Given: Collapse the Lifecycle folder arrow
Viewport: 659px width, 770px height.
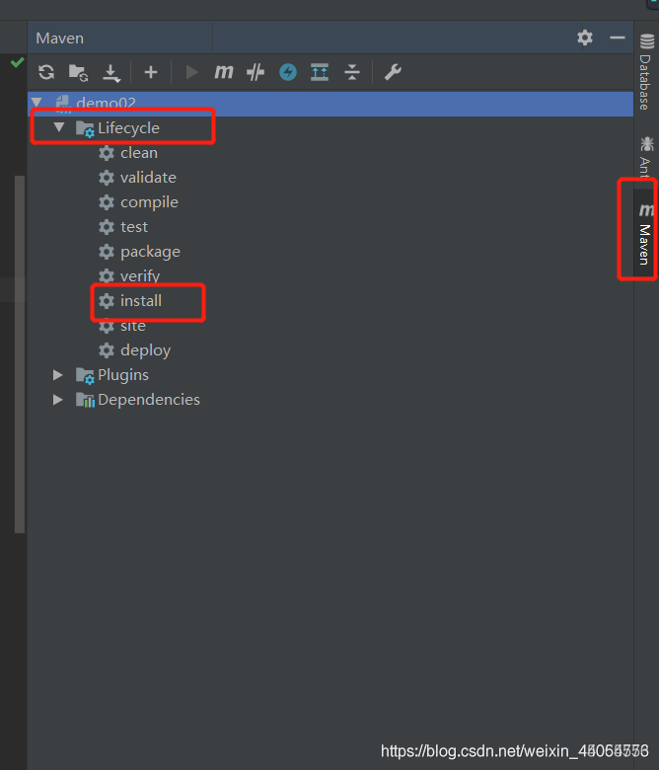Looking at the screenshot, I should click(x=59, y=127).
